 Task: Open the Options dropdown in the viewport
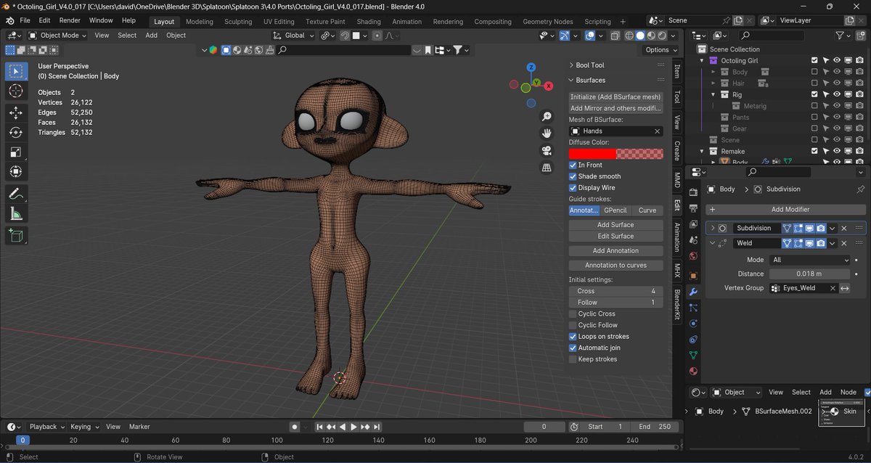click(661, 50)
